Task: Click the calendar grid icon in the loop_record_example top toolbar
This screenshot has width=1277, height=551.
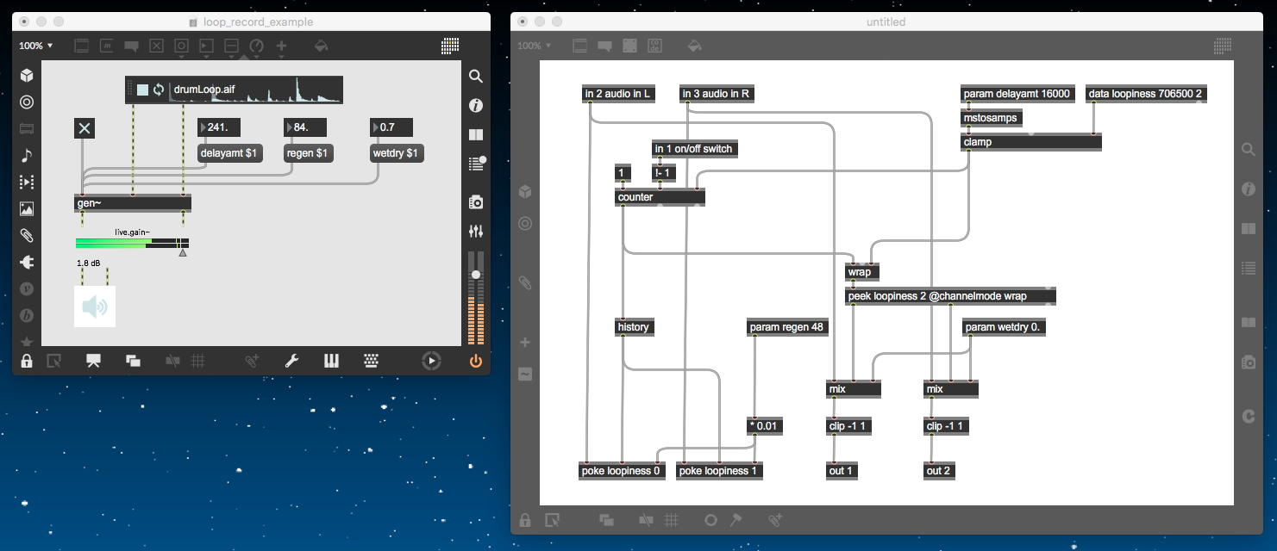Action: [x=450, y=46]
